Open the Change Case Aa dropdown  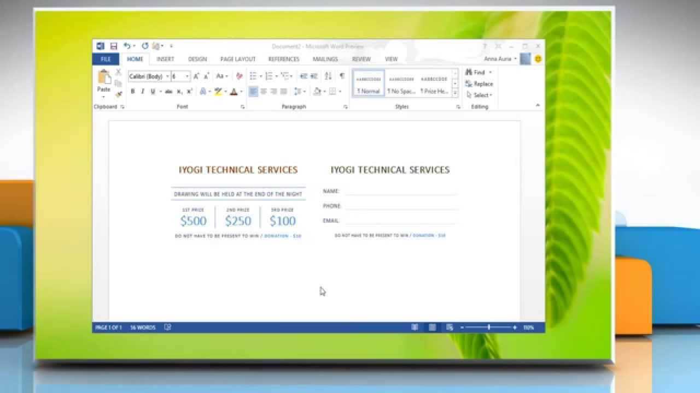(x=221, y=76)
